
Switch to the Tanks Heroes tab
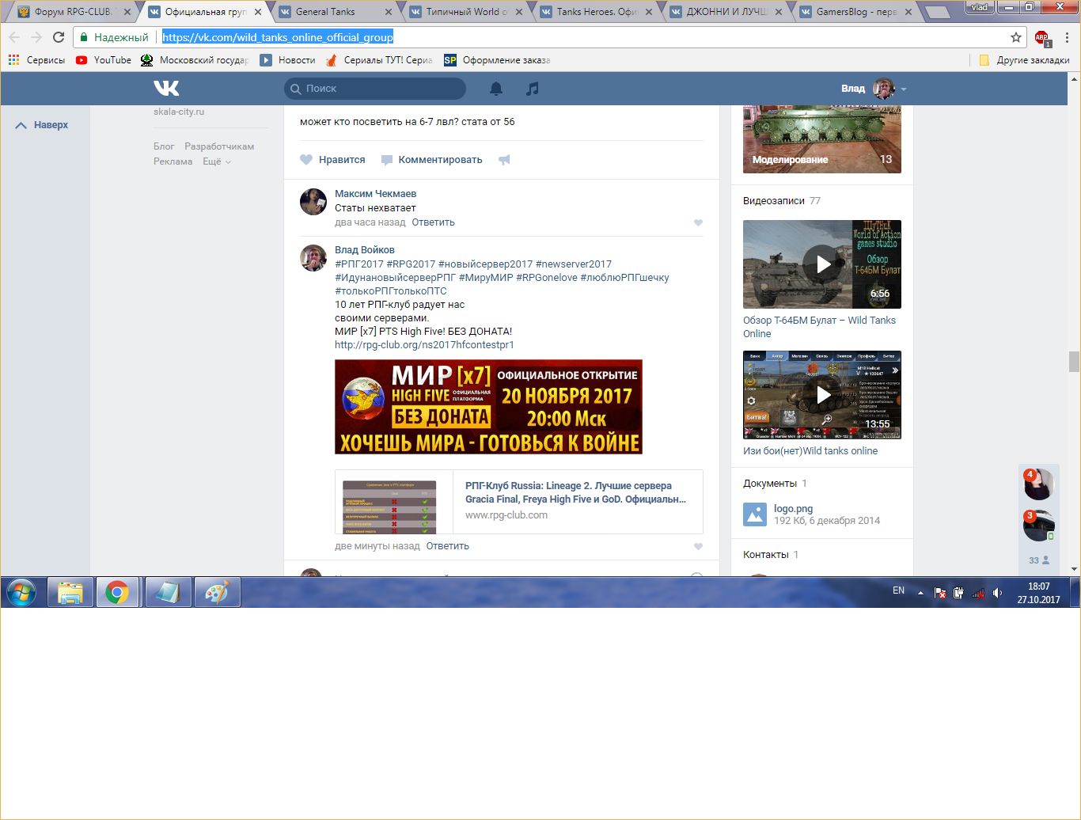click(594, 12)
